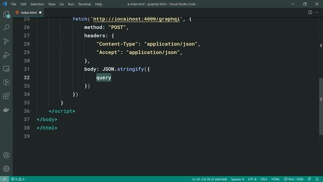Image resolution: width=323 pixels, height=182 pixels.
Task: Open the Edit menu
Action: point(23,4)
